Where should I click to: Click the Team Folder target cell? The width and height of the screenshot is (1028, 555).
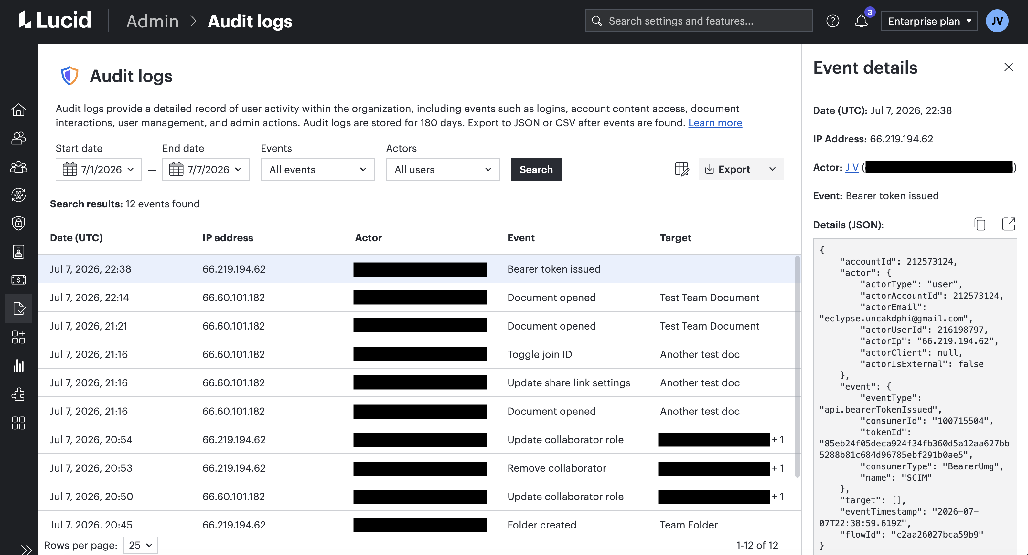pos(689,524)
